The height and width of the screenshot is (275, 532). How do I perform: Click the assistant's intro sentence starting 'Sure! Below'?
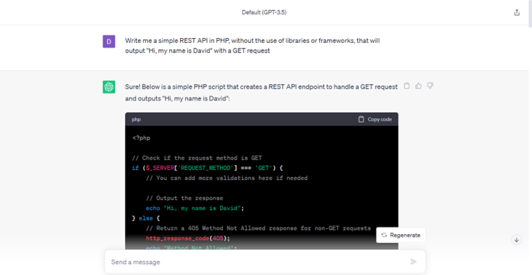pyautogui.click(x=261, y=93)
